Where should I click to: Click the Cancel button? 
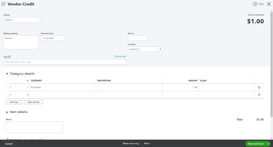coord(9,144)
